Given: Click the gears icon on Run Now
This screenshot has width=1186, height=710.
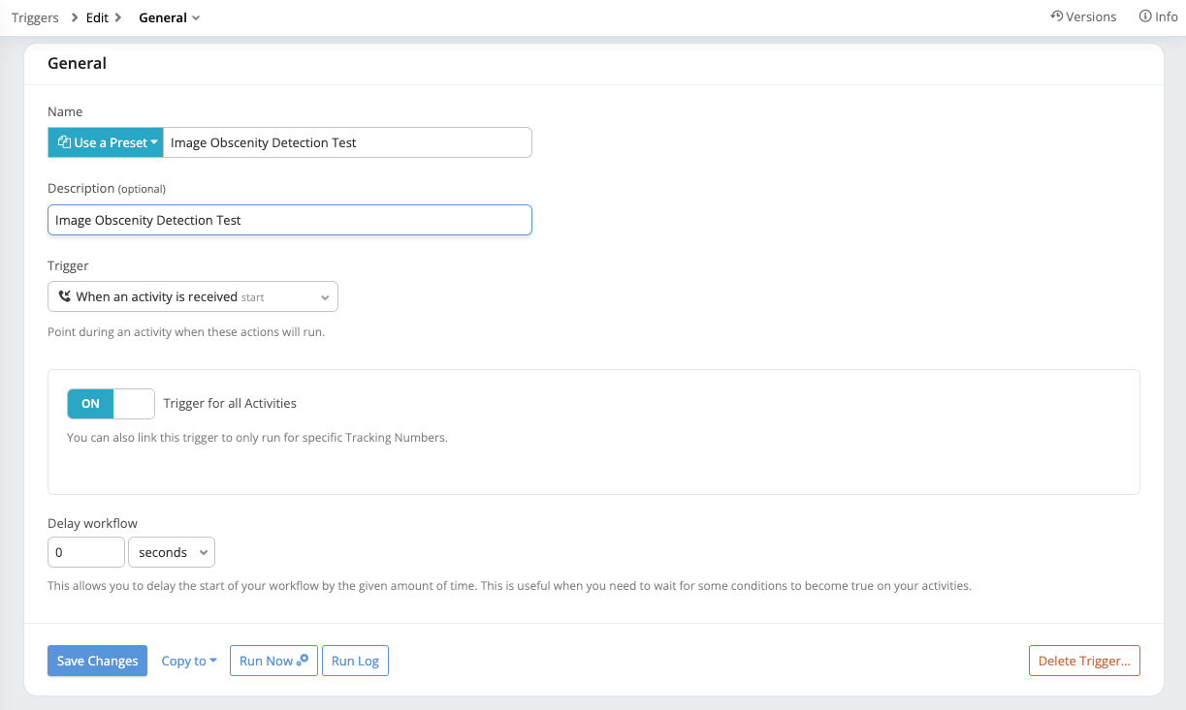Looking at the screenshot, I should point(303,660).
